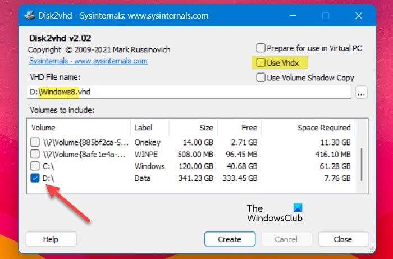Select the \\?\Volume{8afe1e4a-... row text
The height and width of the screenshot is (259, 393).
pyautogui.click(x=84, y=154)
